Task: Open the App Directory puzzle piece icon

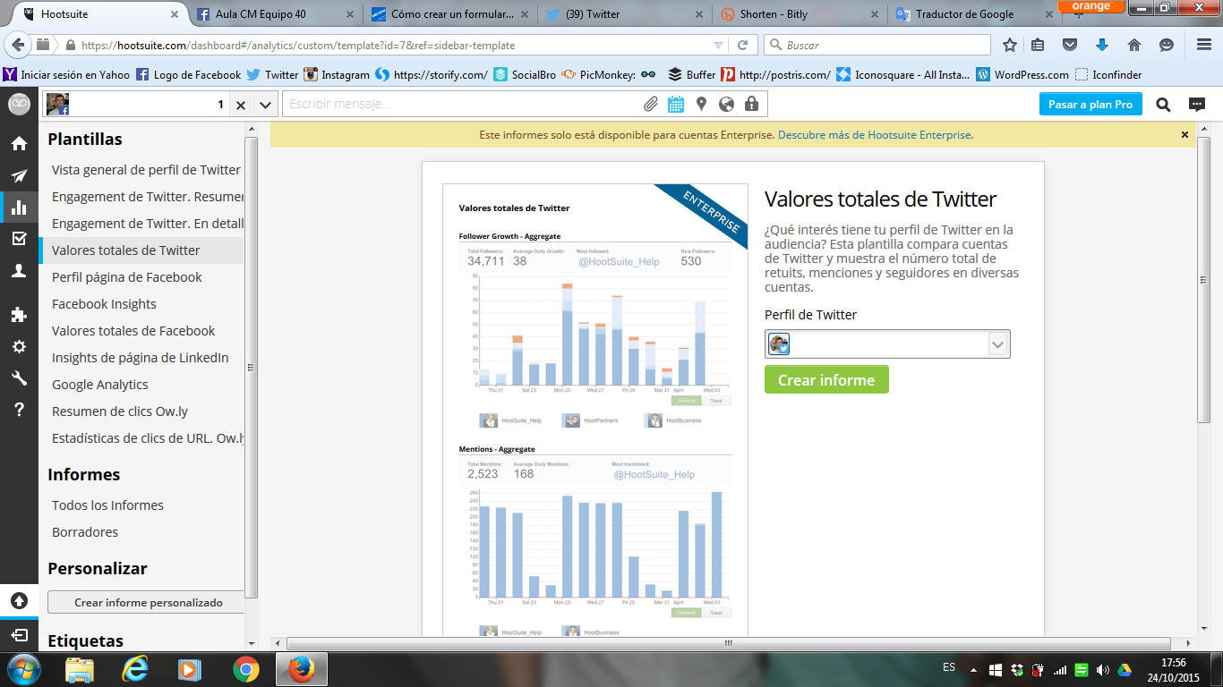Action: click(x=19, y=314)
